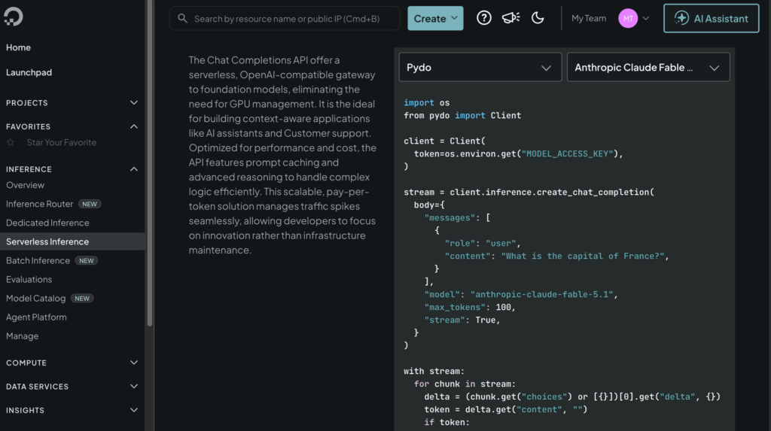Click the MT team avatar
771x431 pixels.
[x=628, y=18]
